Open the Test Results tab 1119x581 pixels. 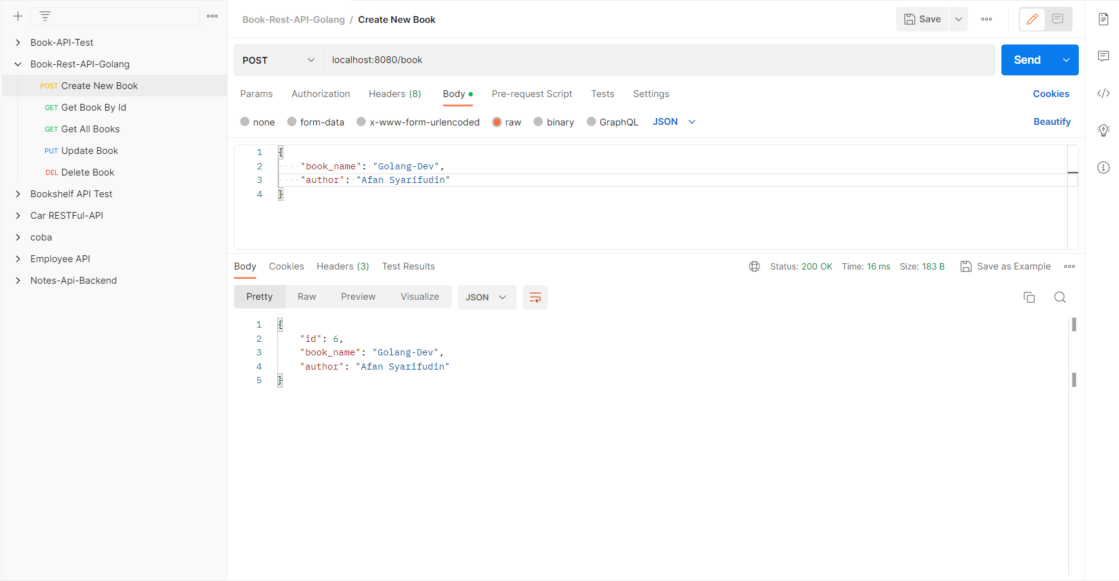click(x=408, y=266)
